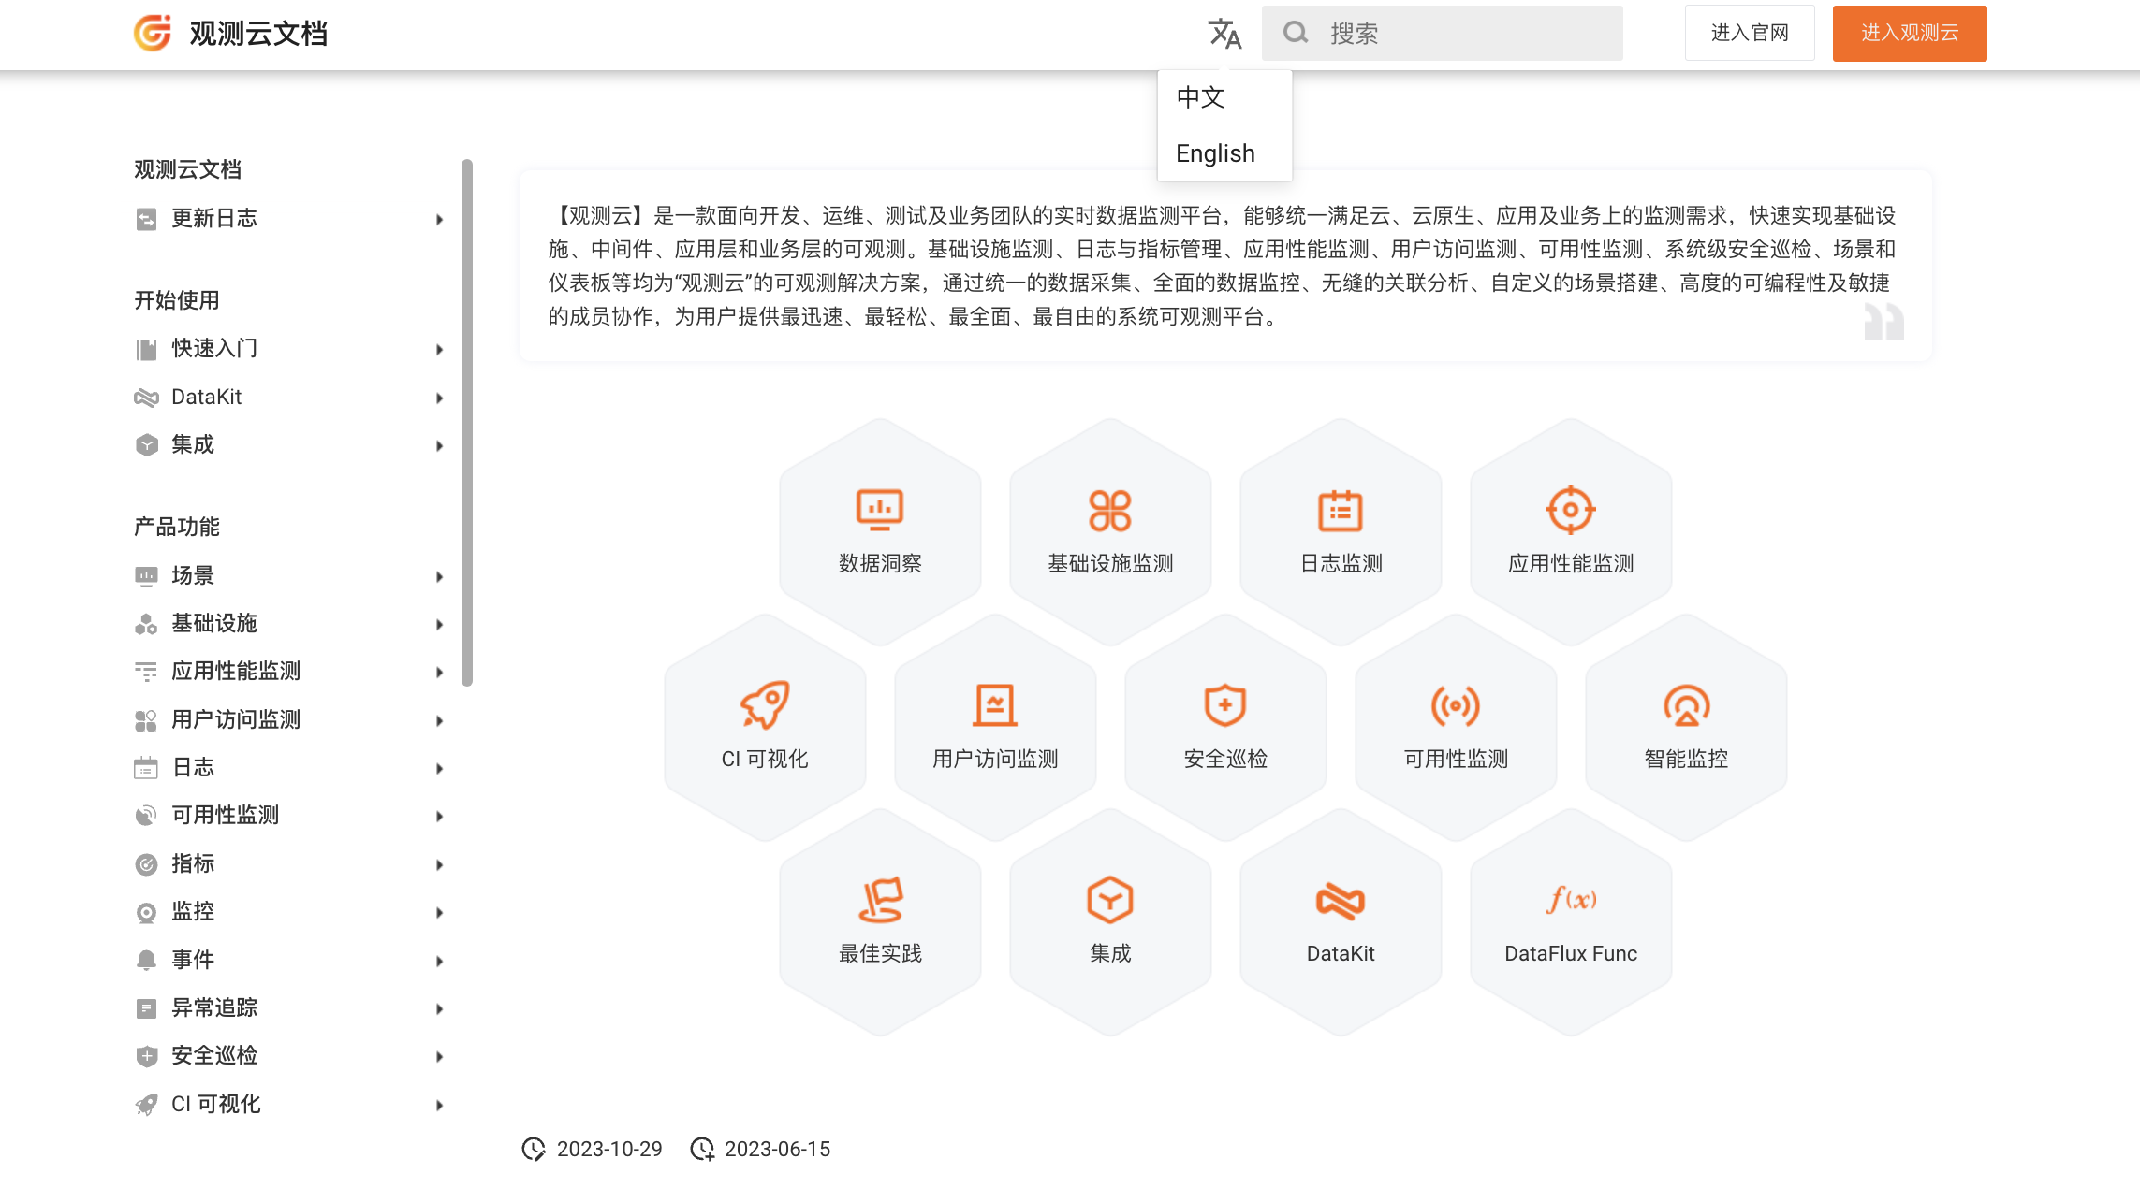The image size is (2140, 1188).
Task: Open the CI 可视化 rocket icon tile
Action: point(765,704)
